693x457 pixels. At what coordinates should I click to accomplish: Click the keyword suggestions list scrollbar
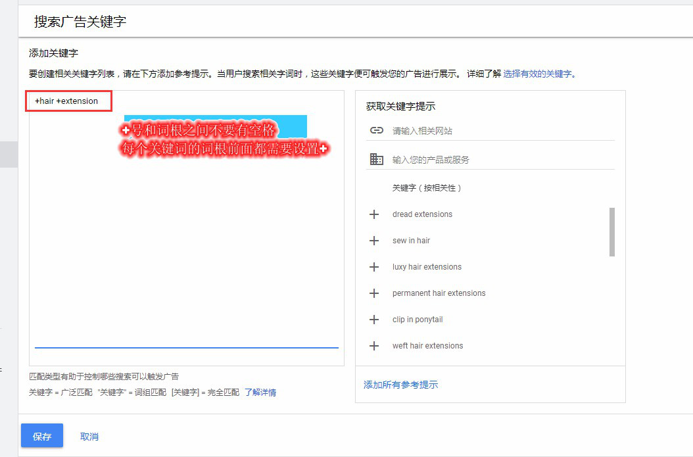pos(612,232)
